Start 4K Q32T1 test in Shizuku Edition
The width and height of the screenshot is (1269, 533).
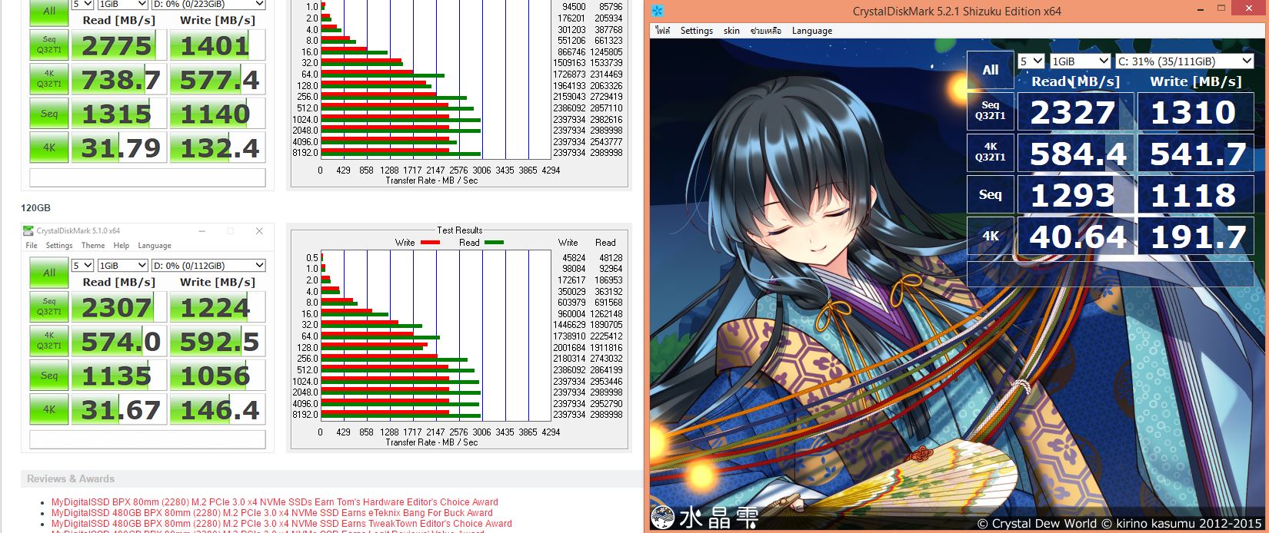[x=991, y=152]
